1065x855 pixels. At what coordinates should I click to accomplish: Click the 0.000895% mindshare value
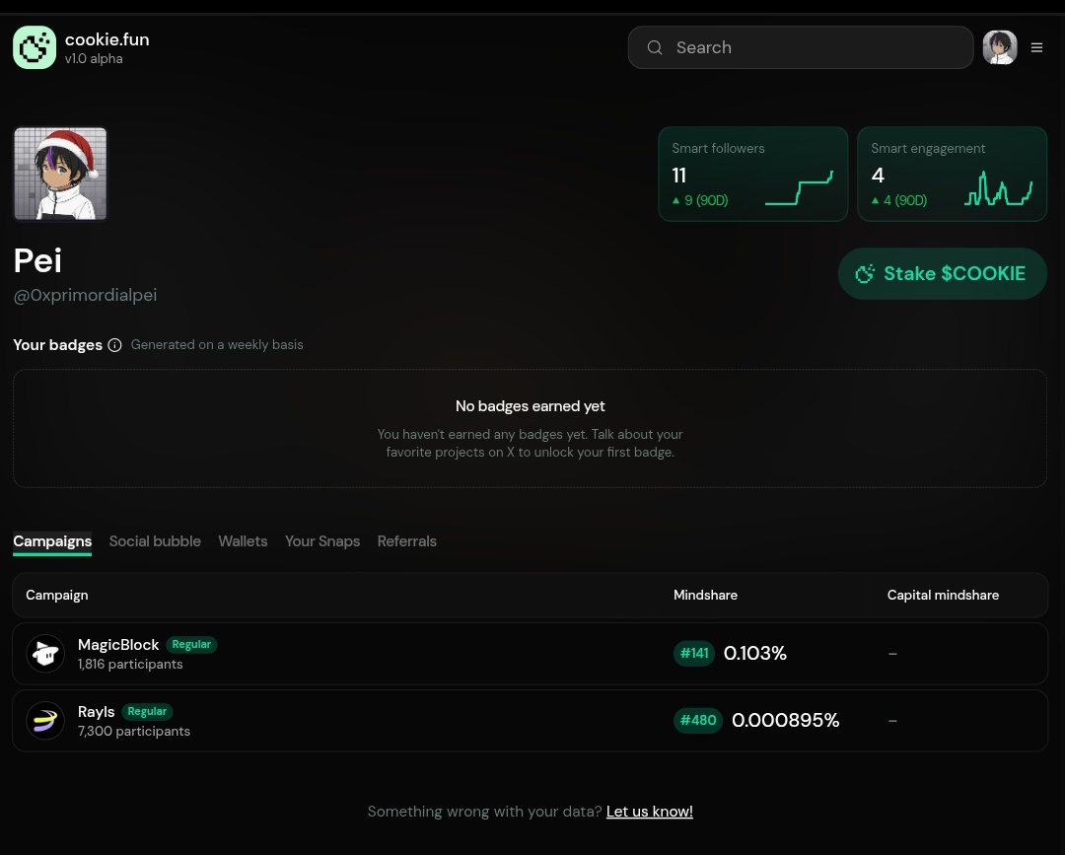point(785,721)
